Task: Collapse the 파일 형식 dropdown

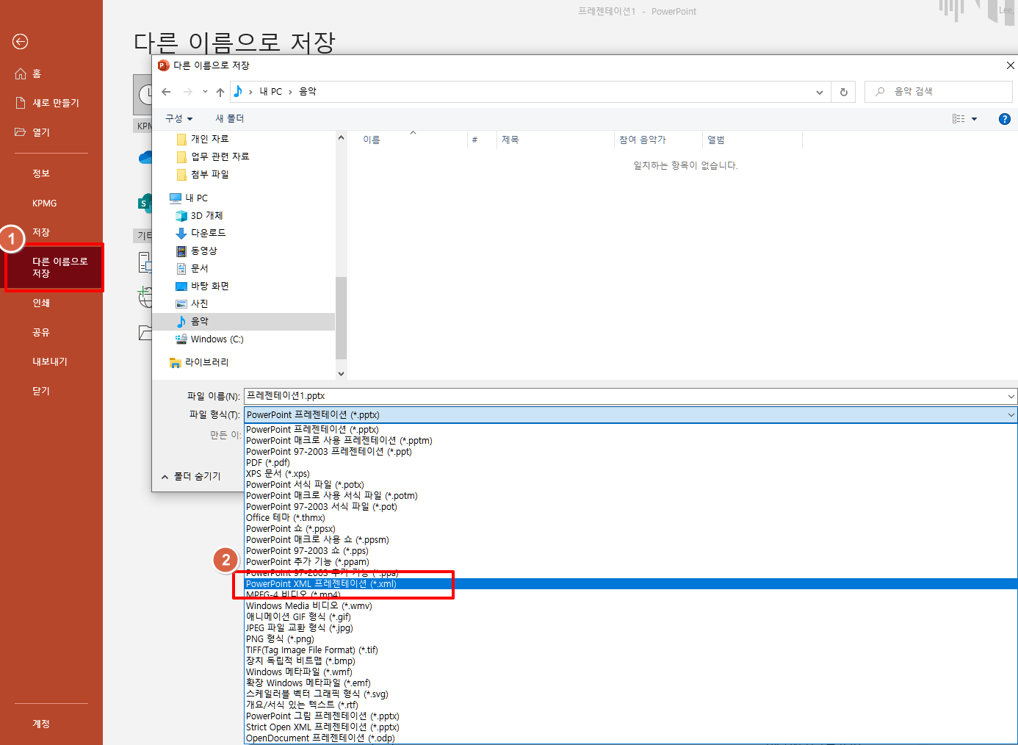Action: [x=1011, y=415]
